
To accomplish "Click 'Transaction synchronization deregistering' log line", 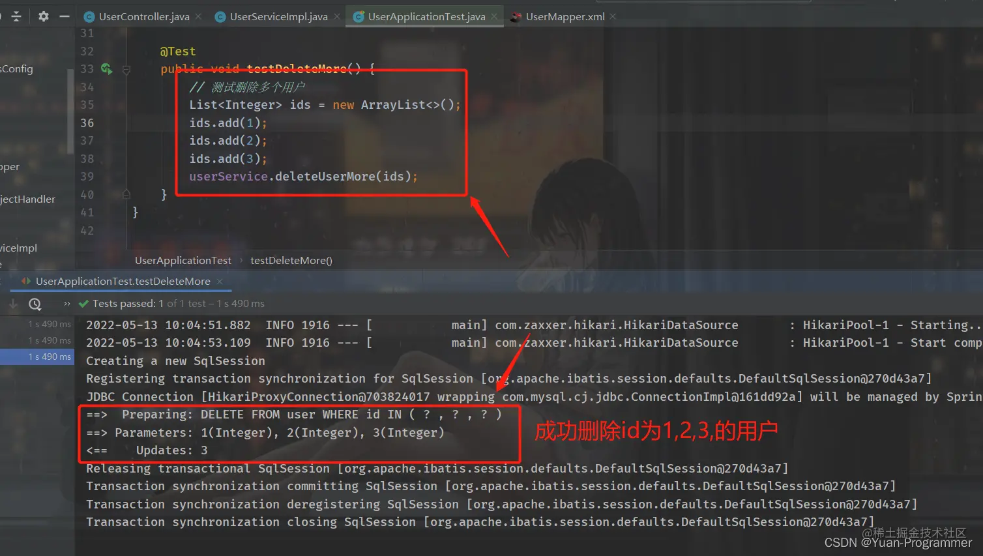I will (x=502, y=505).
